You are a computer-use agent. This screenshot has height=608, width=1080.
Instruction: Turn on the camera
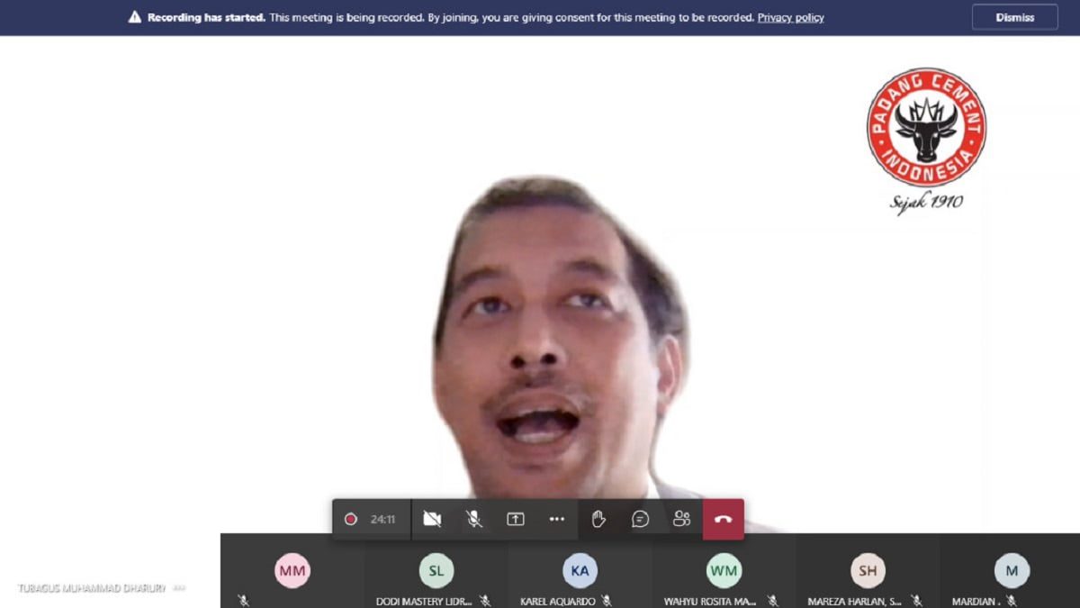click(x=432, y=519)
